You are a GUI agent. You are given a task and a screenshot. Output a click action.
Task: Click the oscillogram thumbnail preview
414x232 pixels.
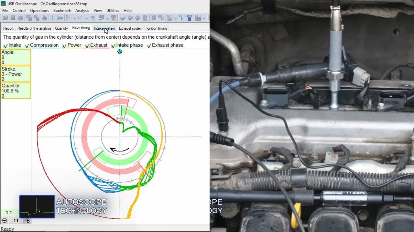click(x=37, y=207)
